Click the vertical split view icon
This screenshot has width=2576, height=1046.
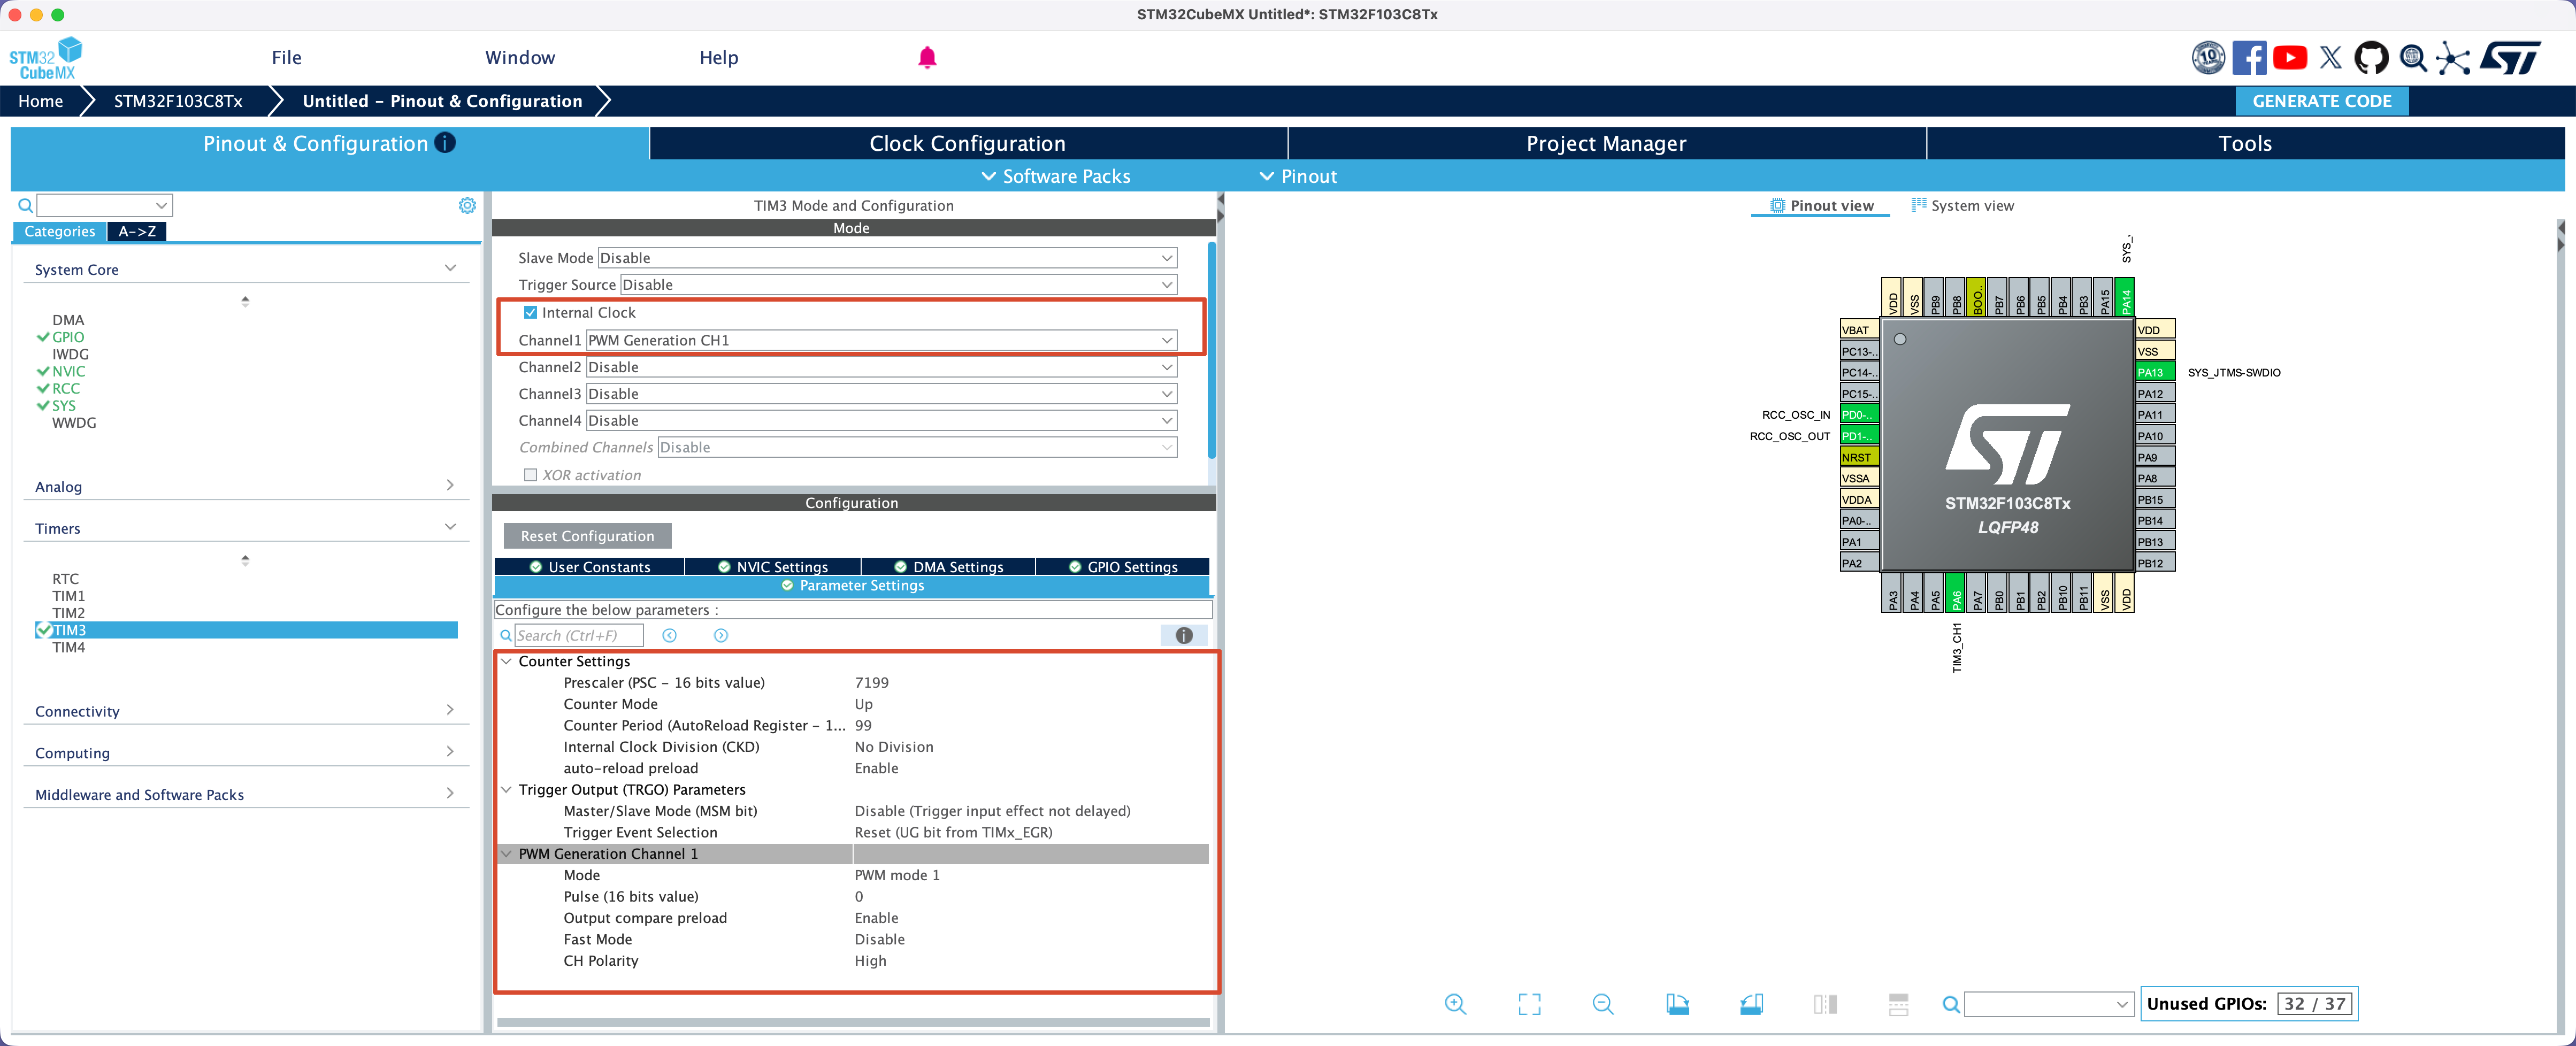(1825, 1004)
